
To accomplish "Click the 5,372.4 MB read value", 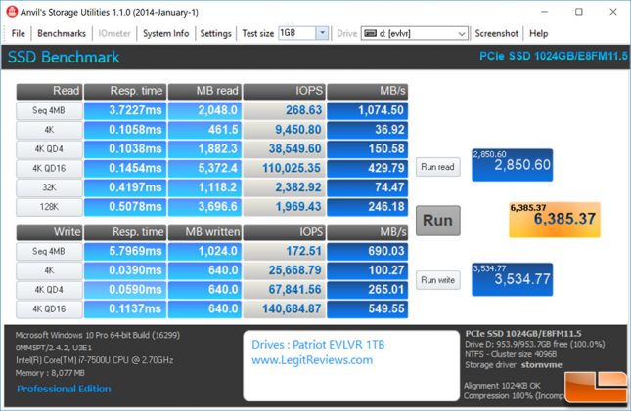I will pyautogui.click(x=204, y=168).
